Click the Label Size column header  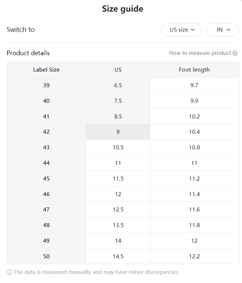47,70
